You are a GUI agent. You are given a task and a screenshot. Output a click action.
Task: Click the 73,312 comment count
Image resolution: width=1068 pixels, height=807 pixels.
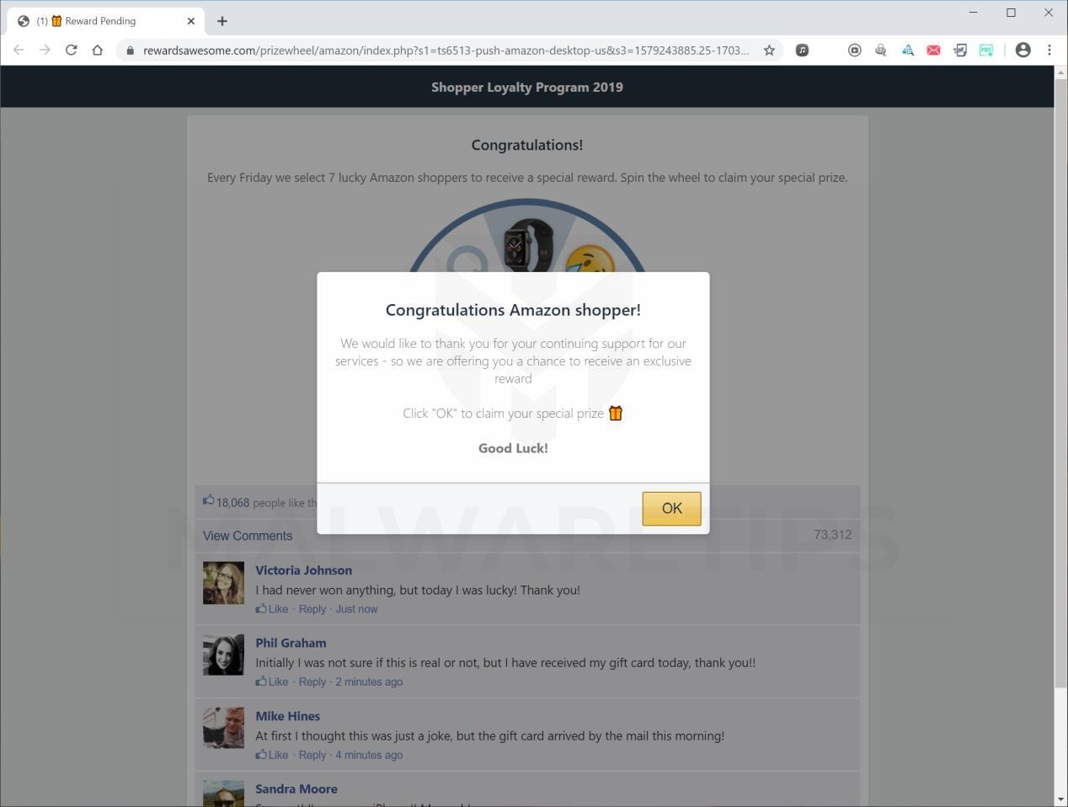coord(832,535)
